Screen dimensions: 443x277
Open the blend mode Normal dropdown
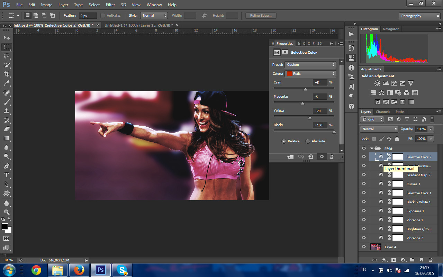point(379,129)
